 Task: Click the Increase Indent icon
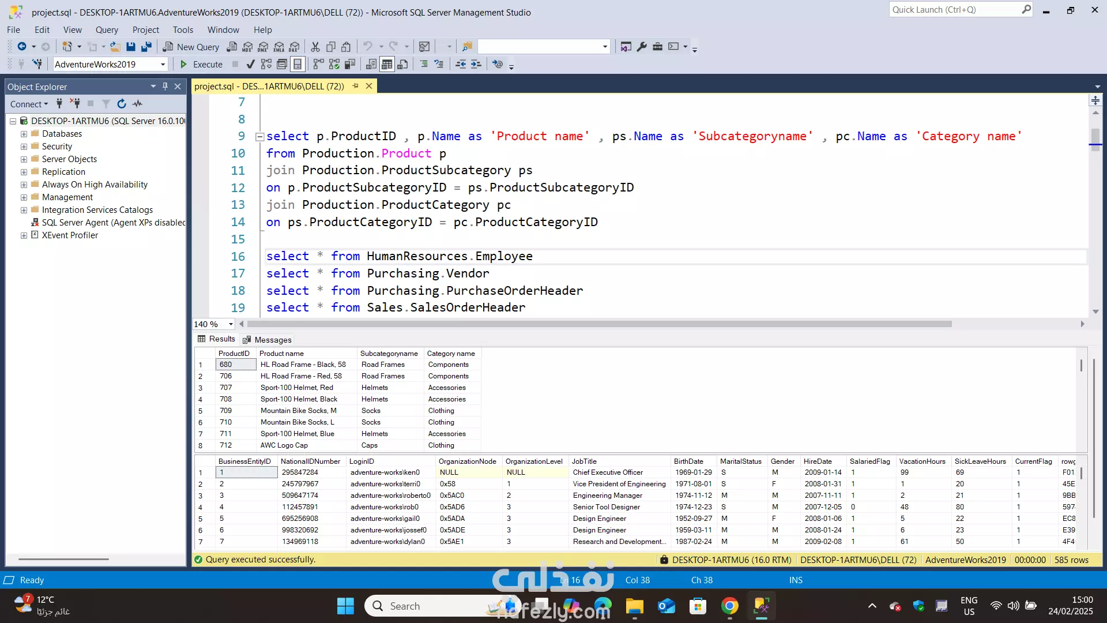476,64
